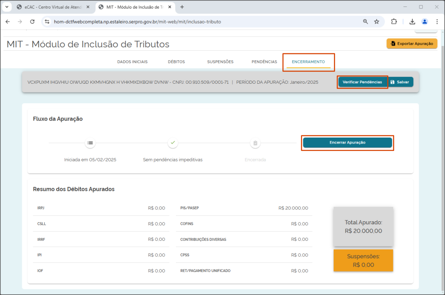This screenshot has width=445, height=295.
Task: Expand the tab search dropdown arrow
Action: click(x=7, y=7)
